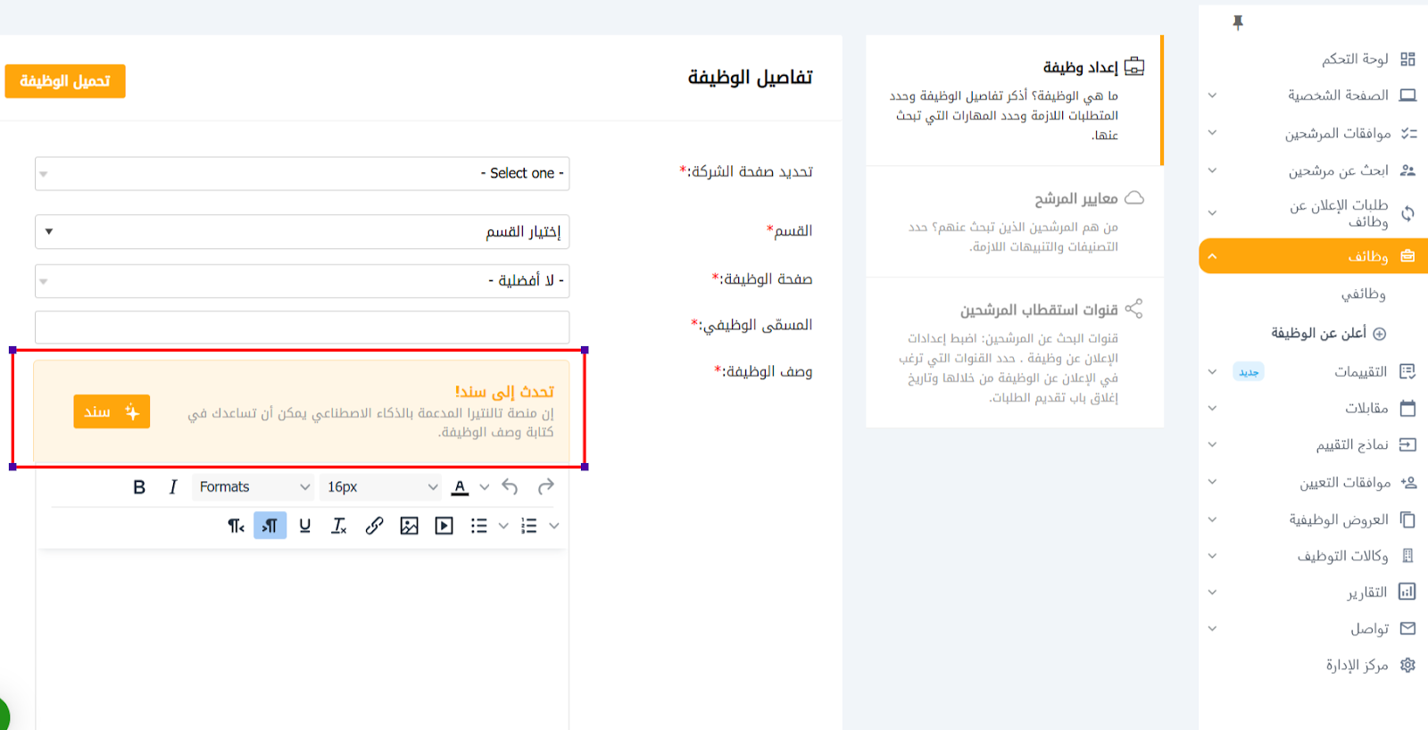Click the insert image icon

[x=409, y=527]
